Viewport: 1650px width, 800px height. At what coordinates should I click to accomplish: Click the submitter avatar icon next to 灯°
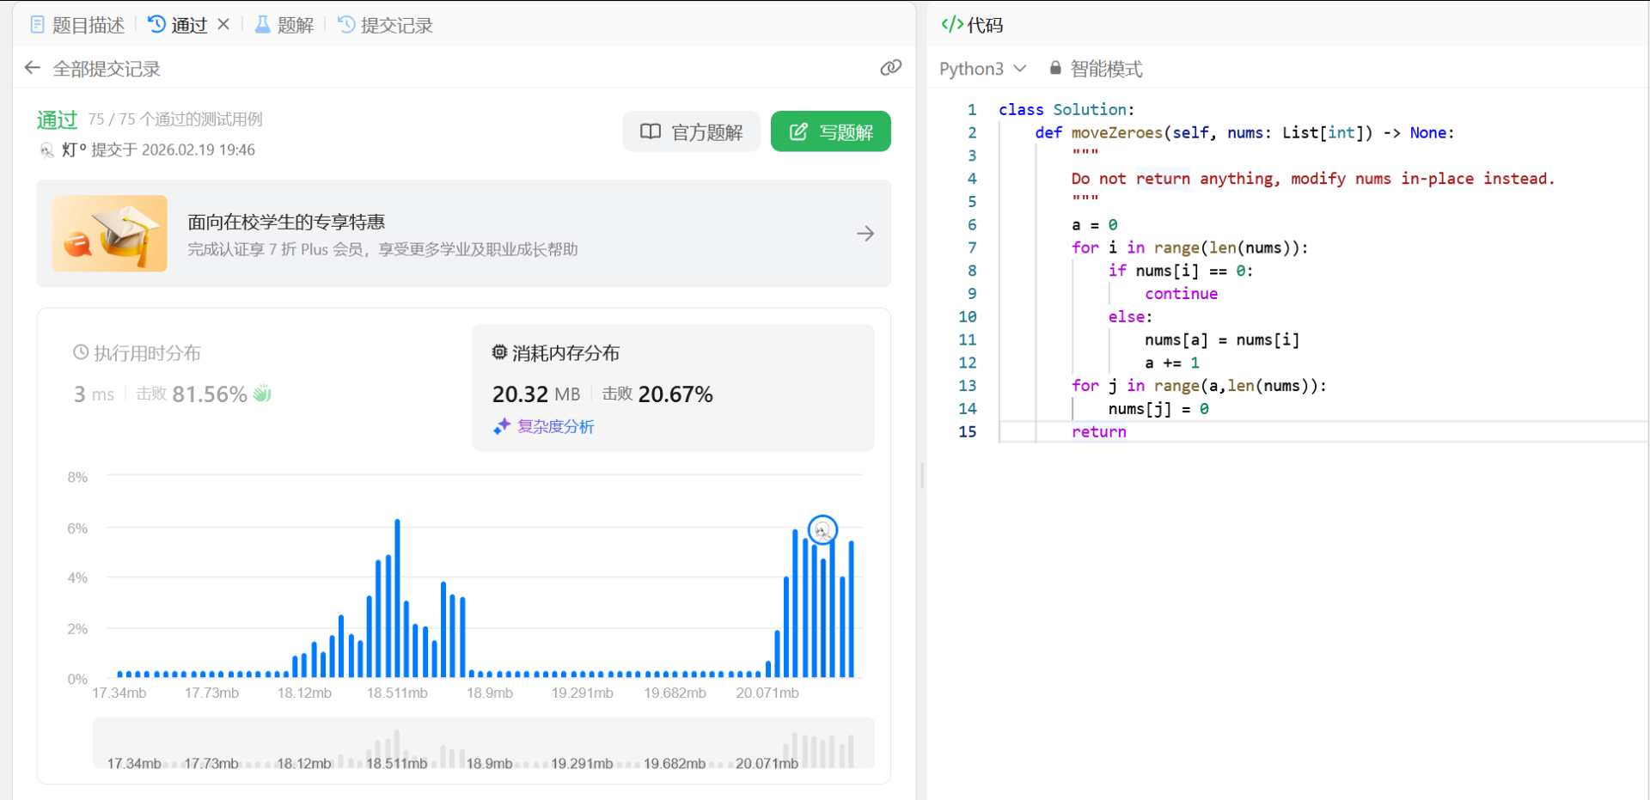47,150
